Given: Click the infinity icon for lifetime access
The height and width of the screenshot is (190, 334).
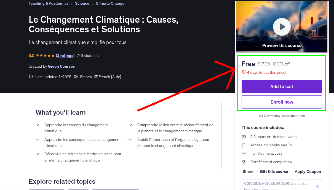Looking at the screenshot, I should tap(244, 153).
